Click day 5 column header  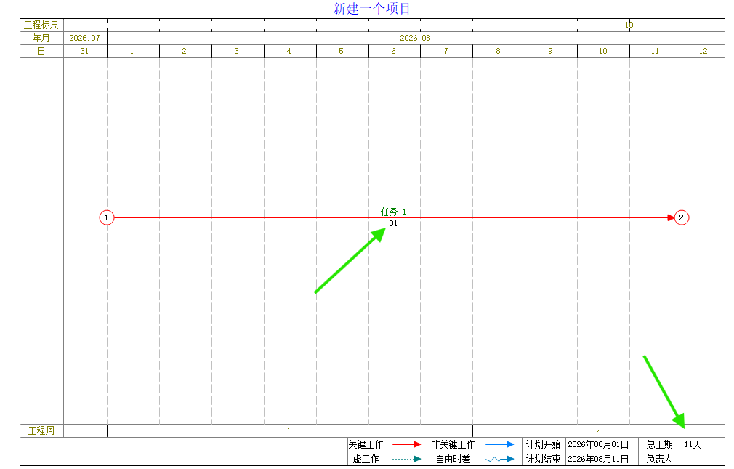point(342,51)
